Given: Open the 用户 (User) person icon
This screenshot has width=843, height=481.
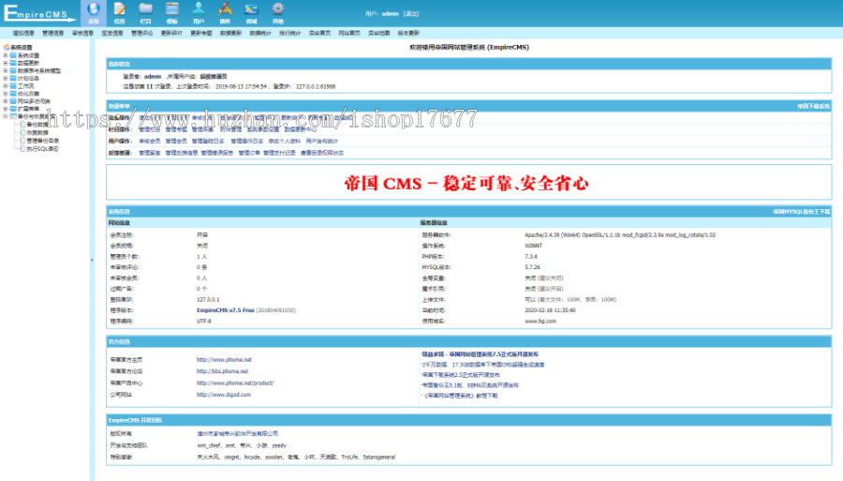Looking at the screenshot, I should coord(199,9).
